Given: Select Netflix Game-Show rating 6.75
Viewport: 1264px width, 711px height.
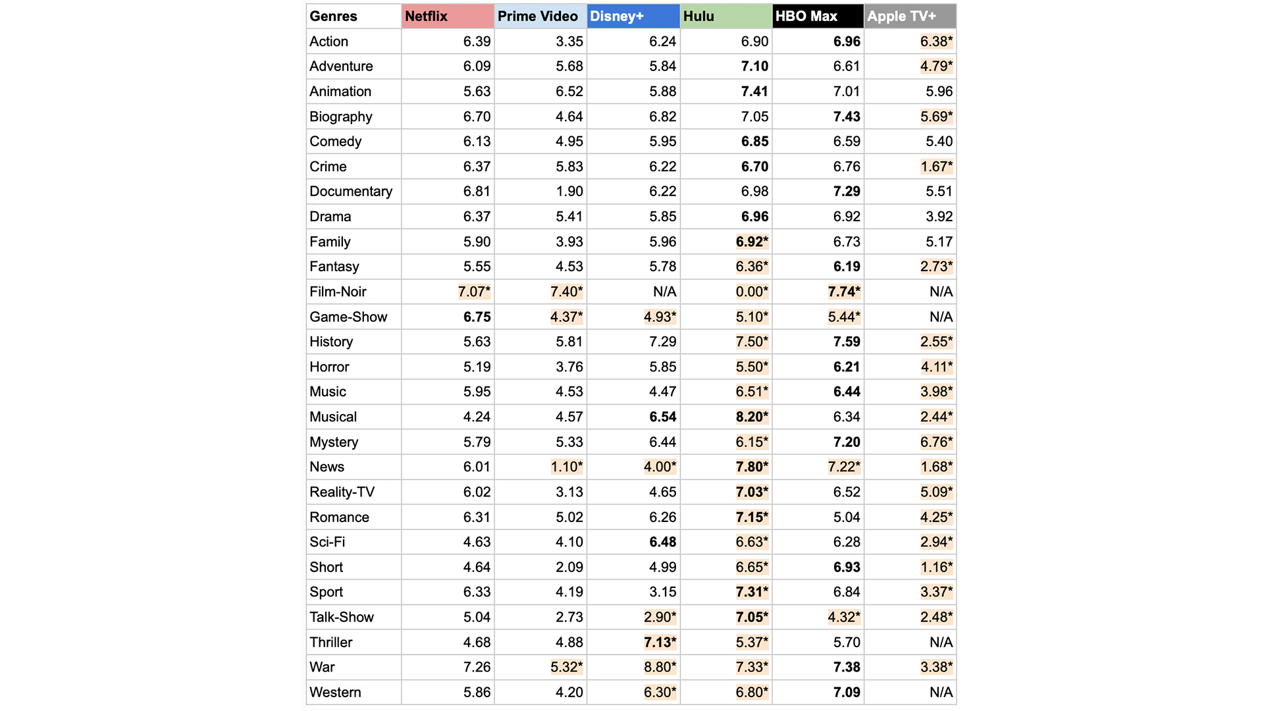Looking at the screenshot, I should tap(477, 317).
